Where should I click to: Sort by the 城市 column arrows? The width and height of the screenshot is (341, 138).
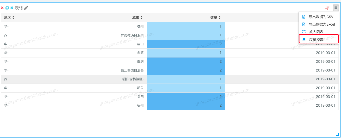[x=142, y=18]
